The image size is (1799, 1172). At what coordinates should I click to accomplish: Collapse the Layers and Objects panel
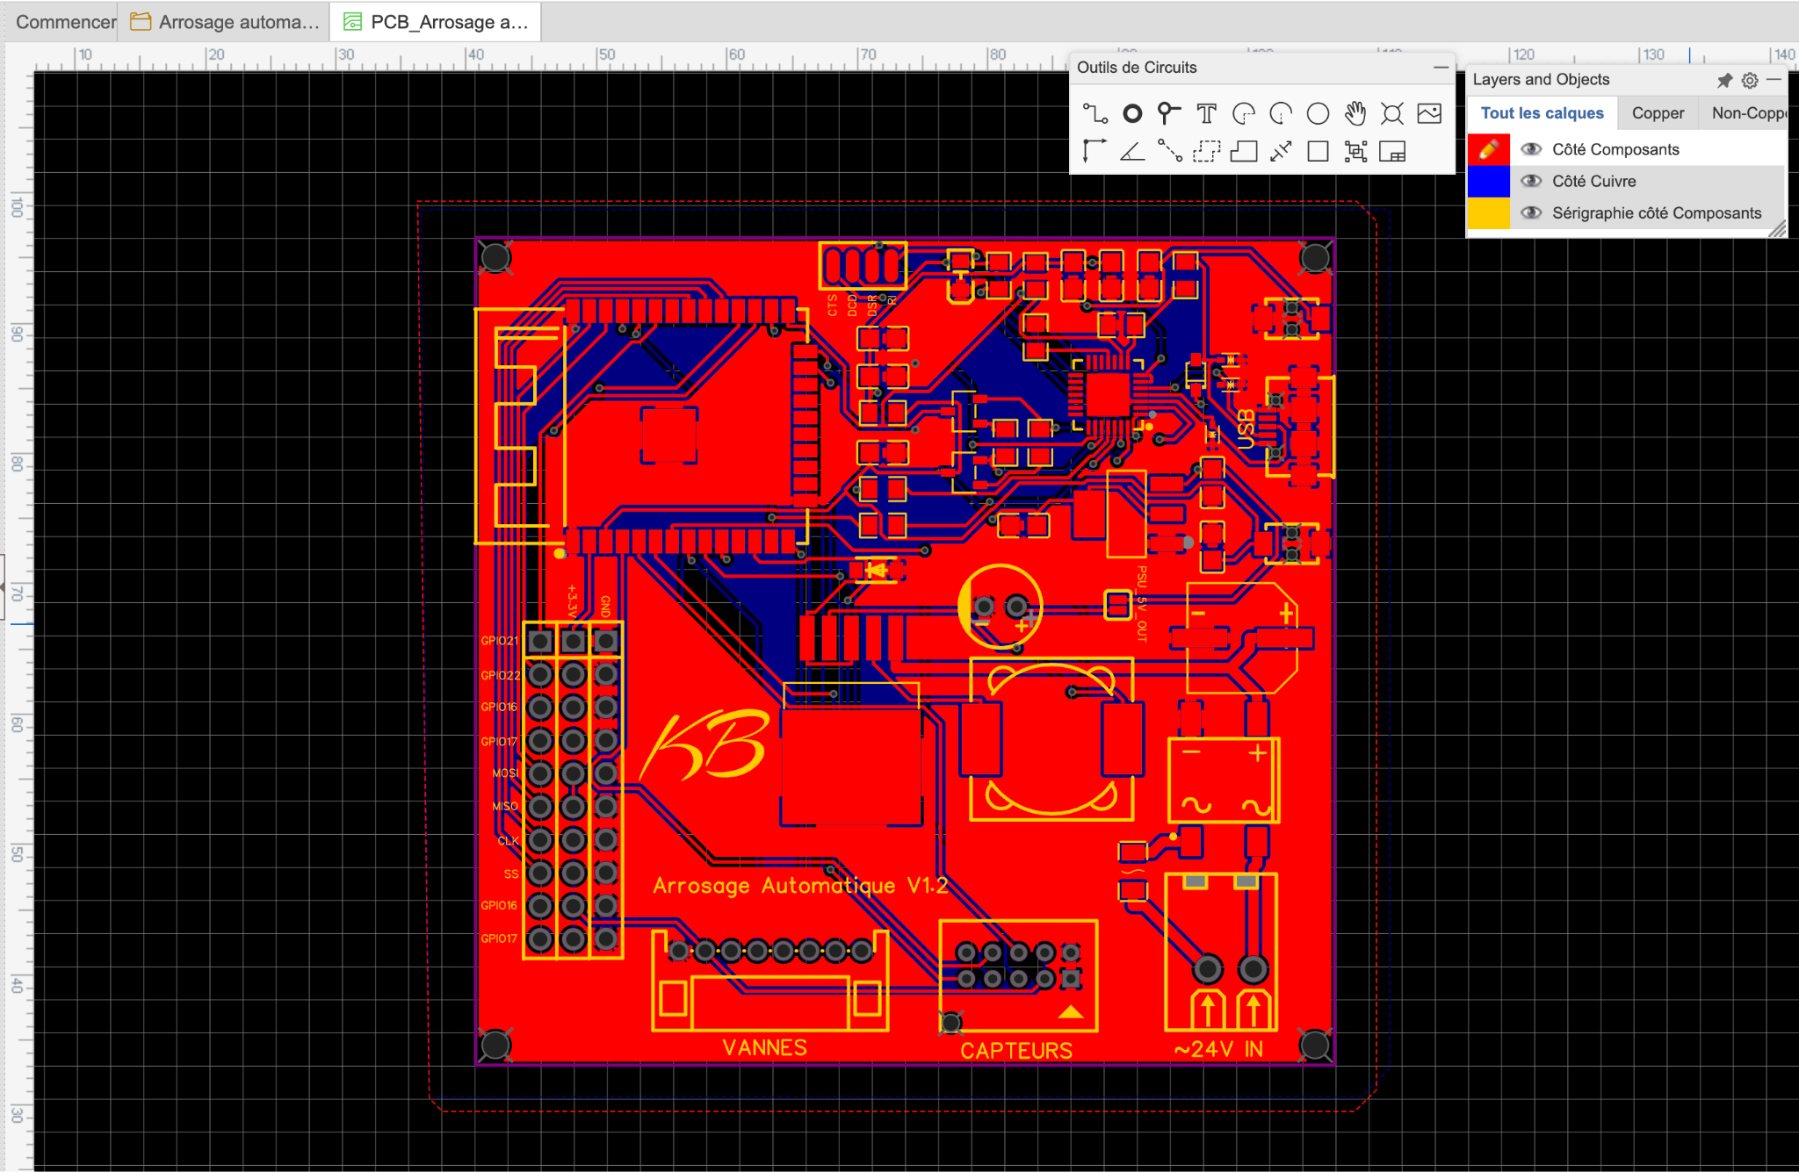pyautogui.click(x=1774, y=79)
